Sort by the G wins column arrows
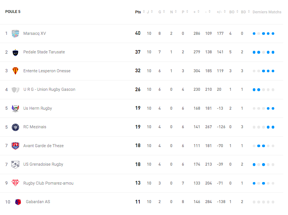 point(164,11)
